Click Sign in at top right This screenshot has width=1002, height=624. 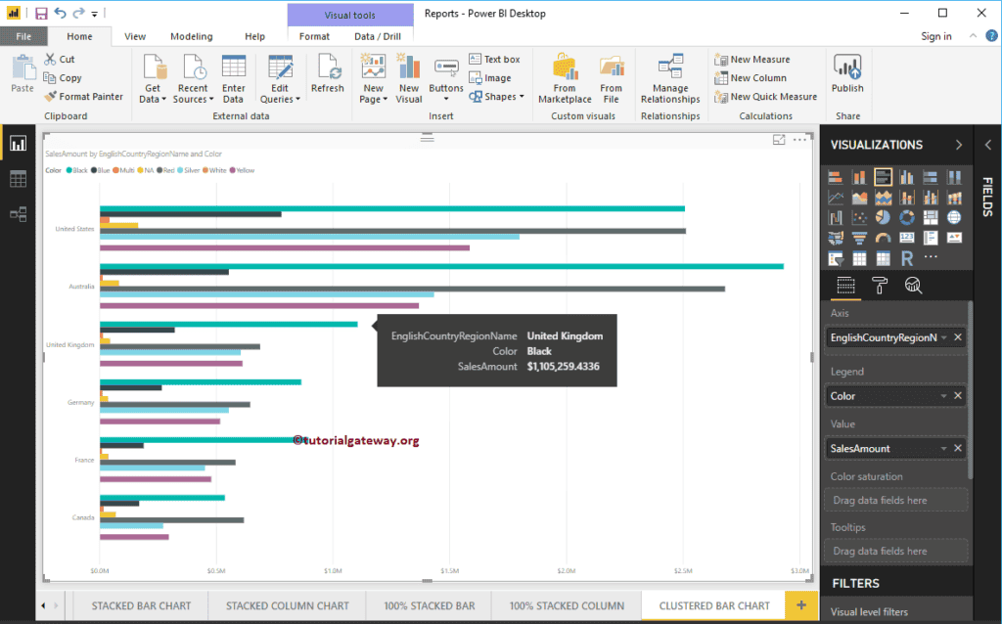936,36
